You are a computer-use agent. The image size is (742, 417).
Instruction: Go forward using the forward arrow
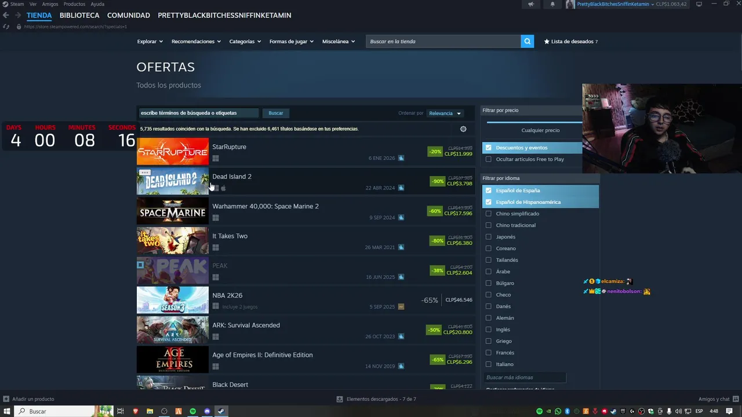coord(18,15)
